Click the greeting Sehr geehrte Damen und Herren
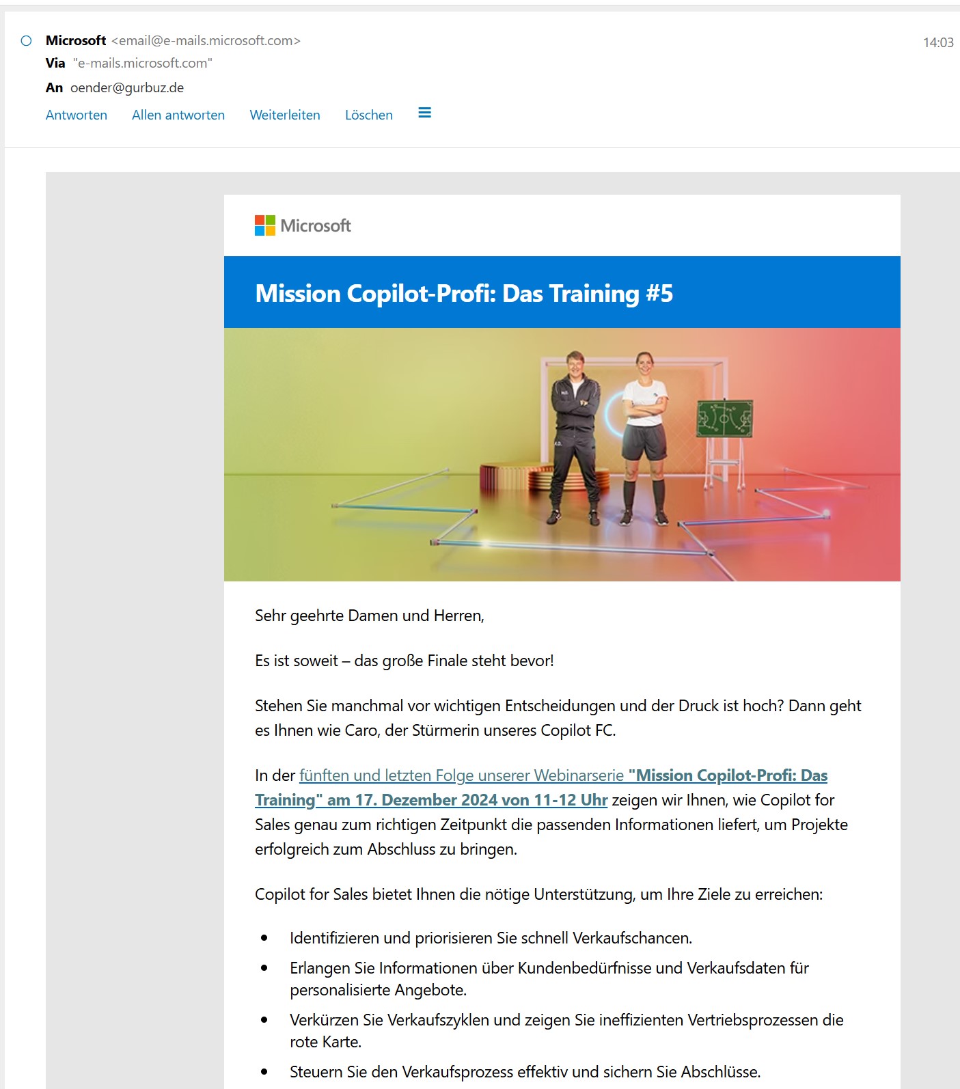 coord(370,616)
